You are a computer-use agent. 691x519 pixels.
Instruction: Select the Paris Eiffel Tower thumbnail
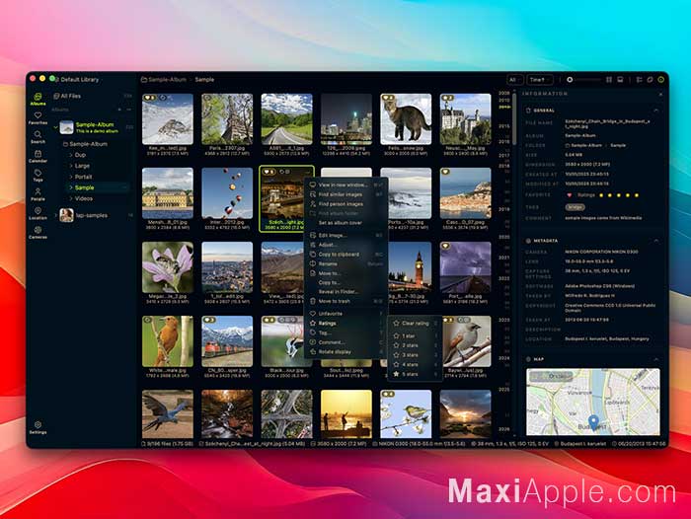(227, 119)
